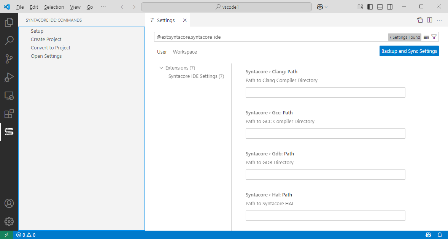Select Syntacore IDE Settings (7) in tree
This screenshot has width=448, height=239.
(x=196, y=76)
